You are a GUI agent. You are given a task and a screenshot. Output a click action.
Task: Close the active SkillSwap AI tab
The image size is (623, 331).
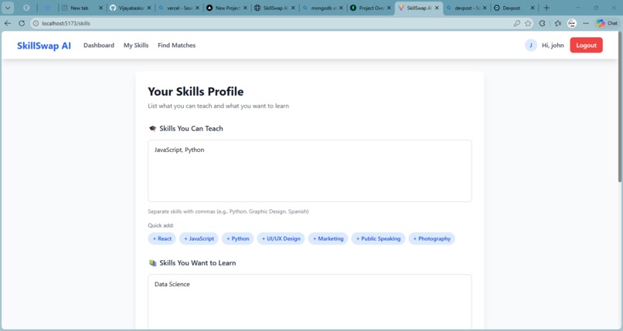(x=437, y=8)
